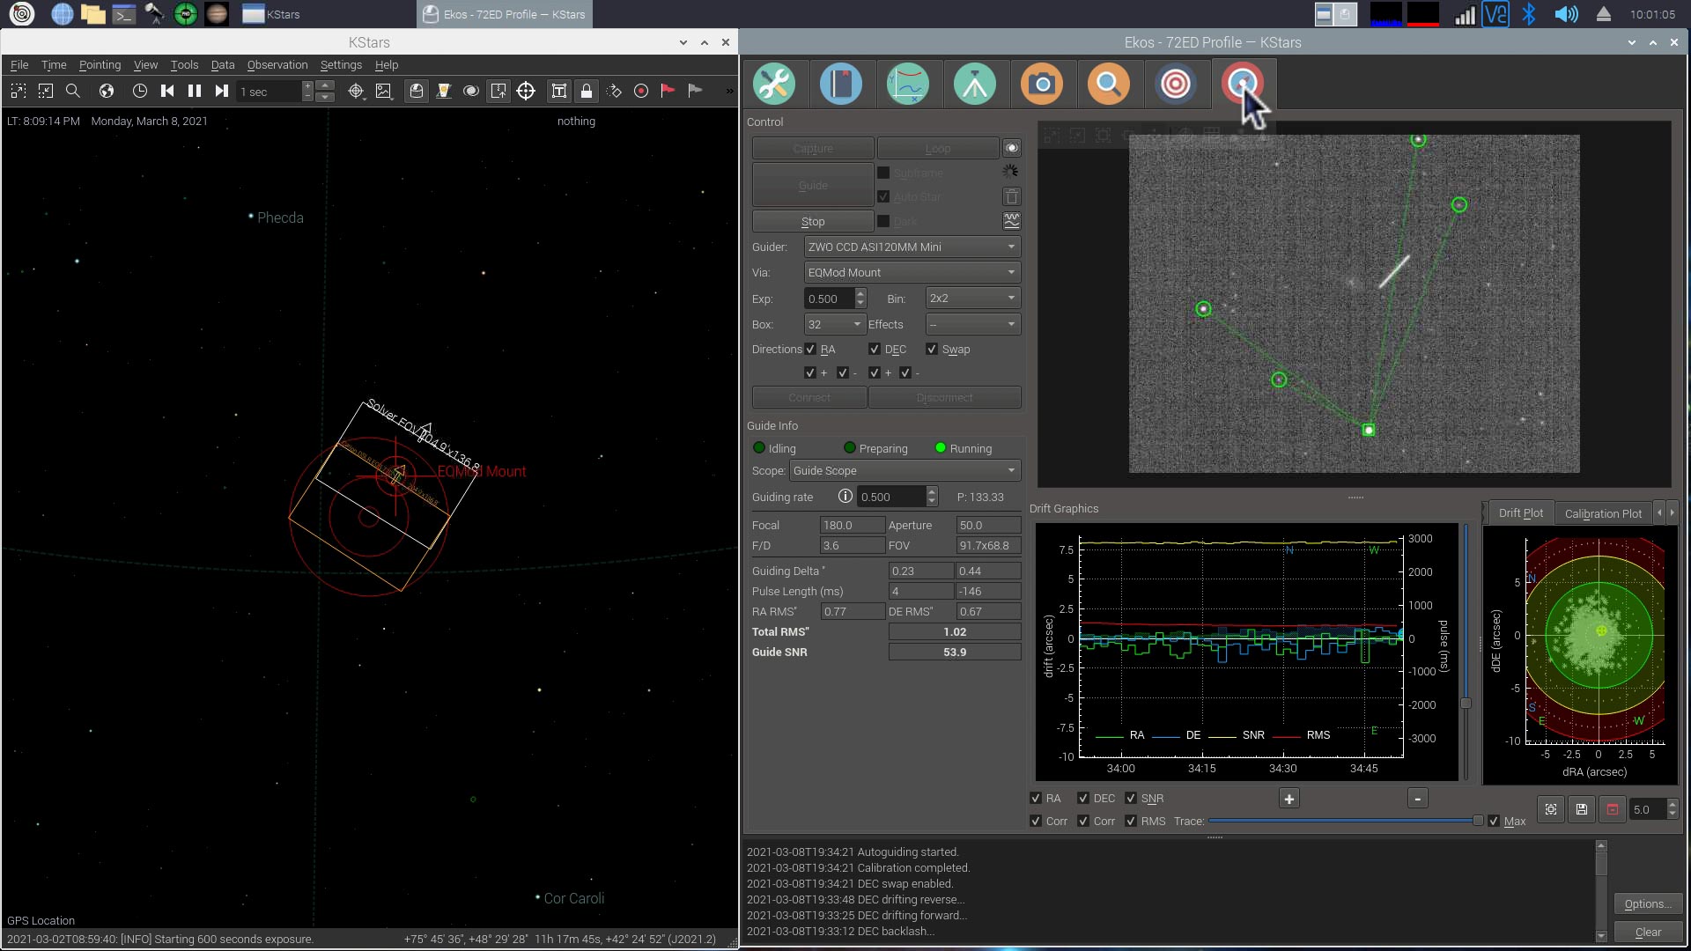Toggle the Dark checkbox
This screenshot has width=1691, height=951.
(883, 221)
